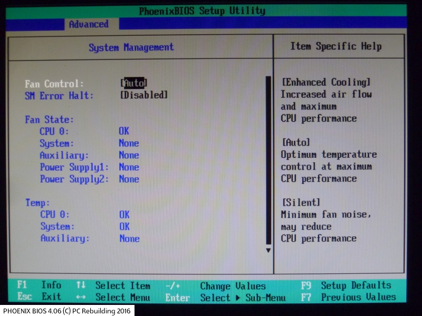
Task: Click the left-right arrows Select Menu icon
Action: point(81,297)
